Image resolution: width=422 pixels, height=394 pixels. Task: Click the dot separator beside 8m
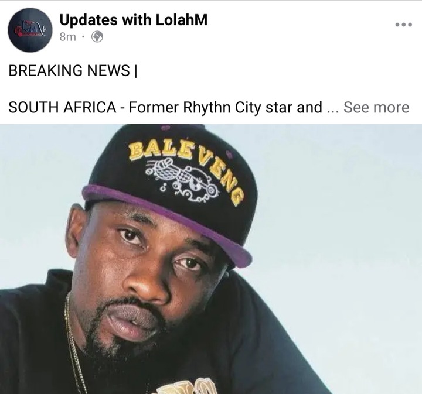coord(83,36)
